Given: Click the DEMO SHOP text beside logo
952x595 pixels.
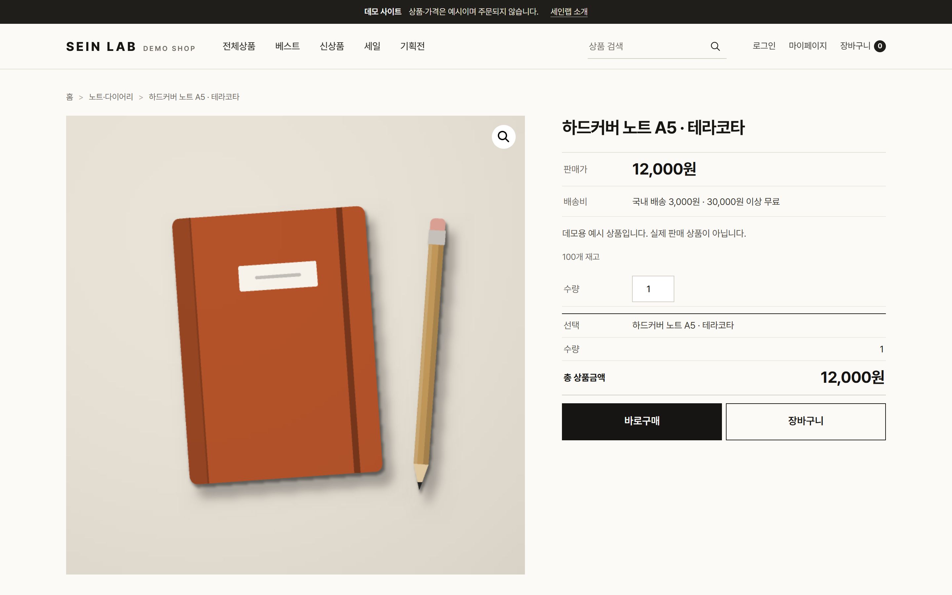Looking at the screenshot, I should coord(169,48).
